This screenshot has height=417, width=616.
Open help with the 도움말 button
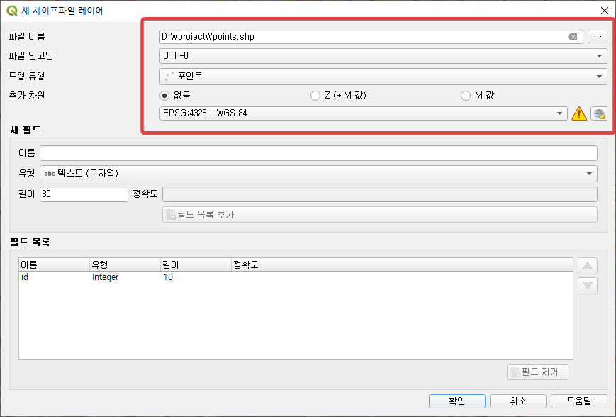pyautogui.click(x=577, y=401)
